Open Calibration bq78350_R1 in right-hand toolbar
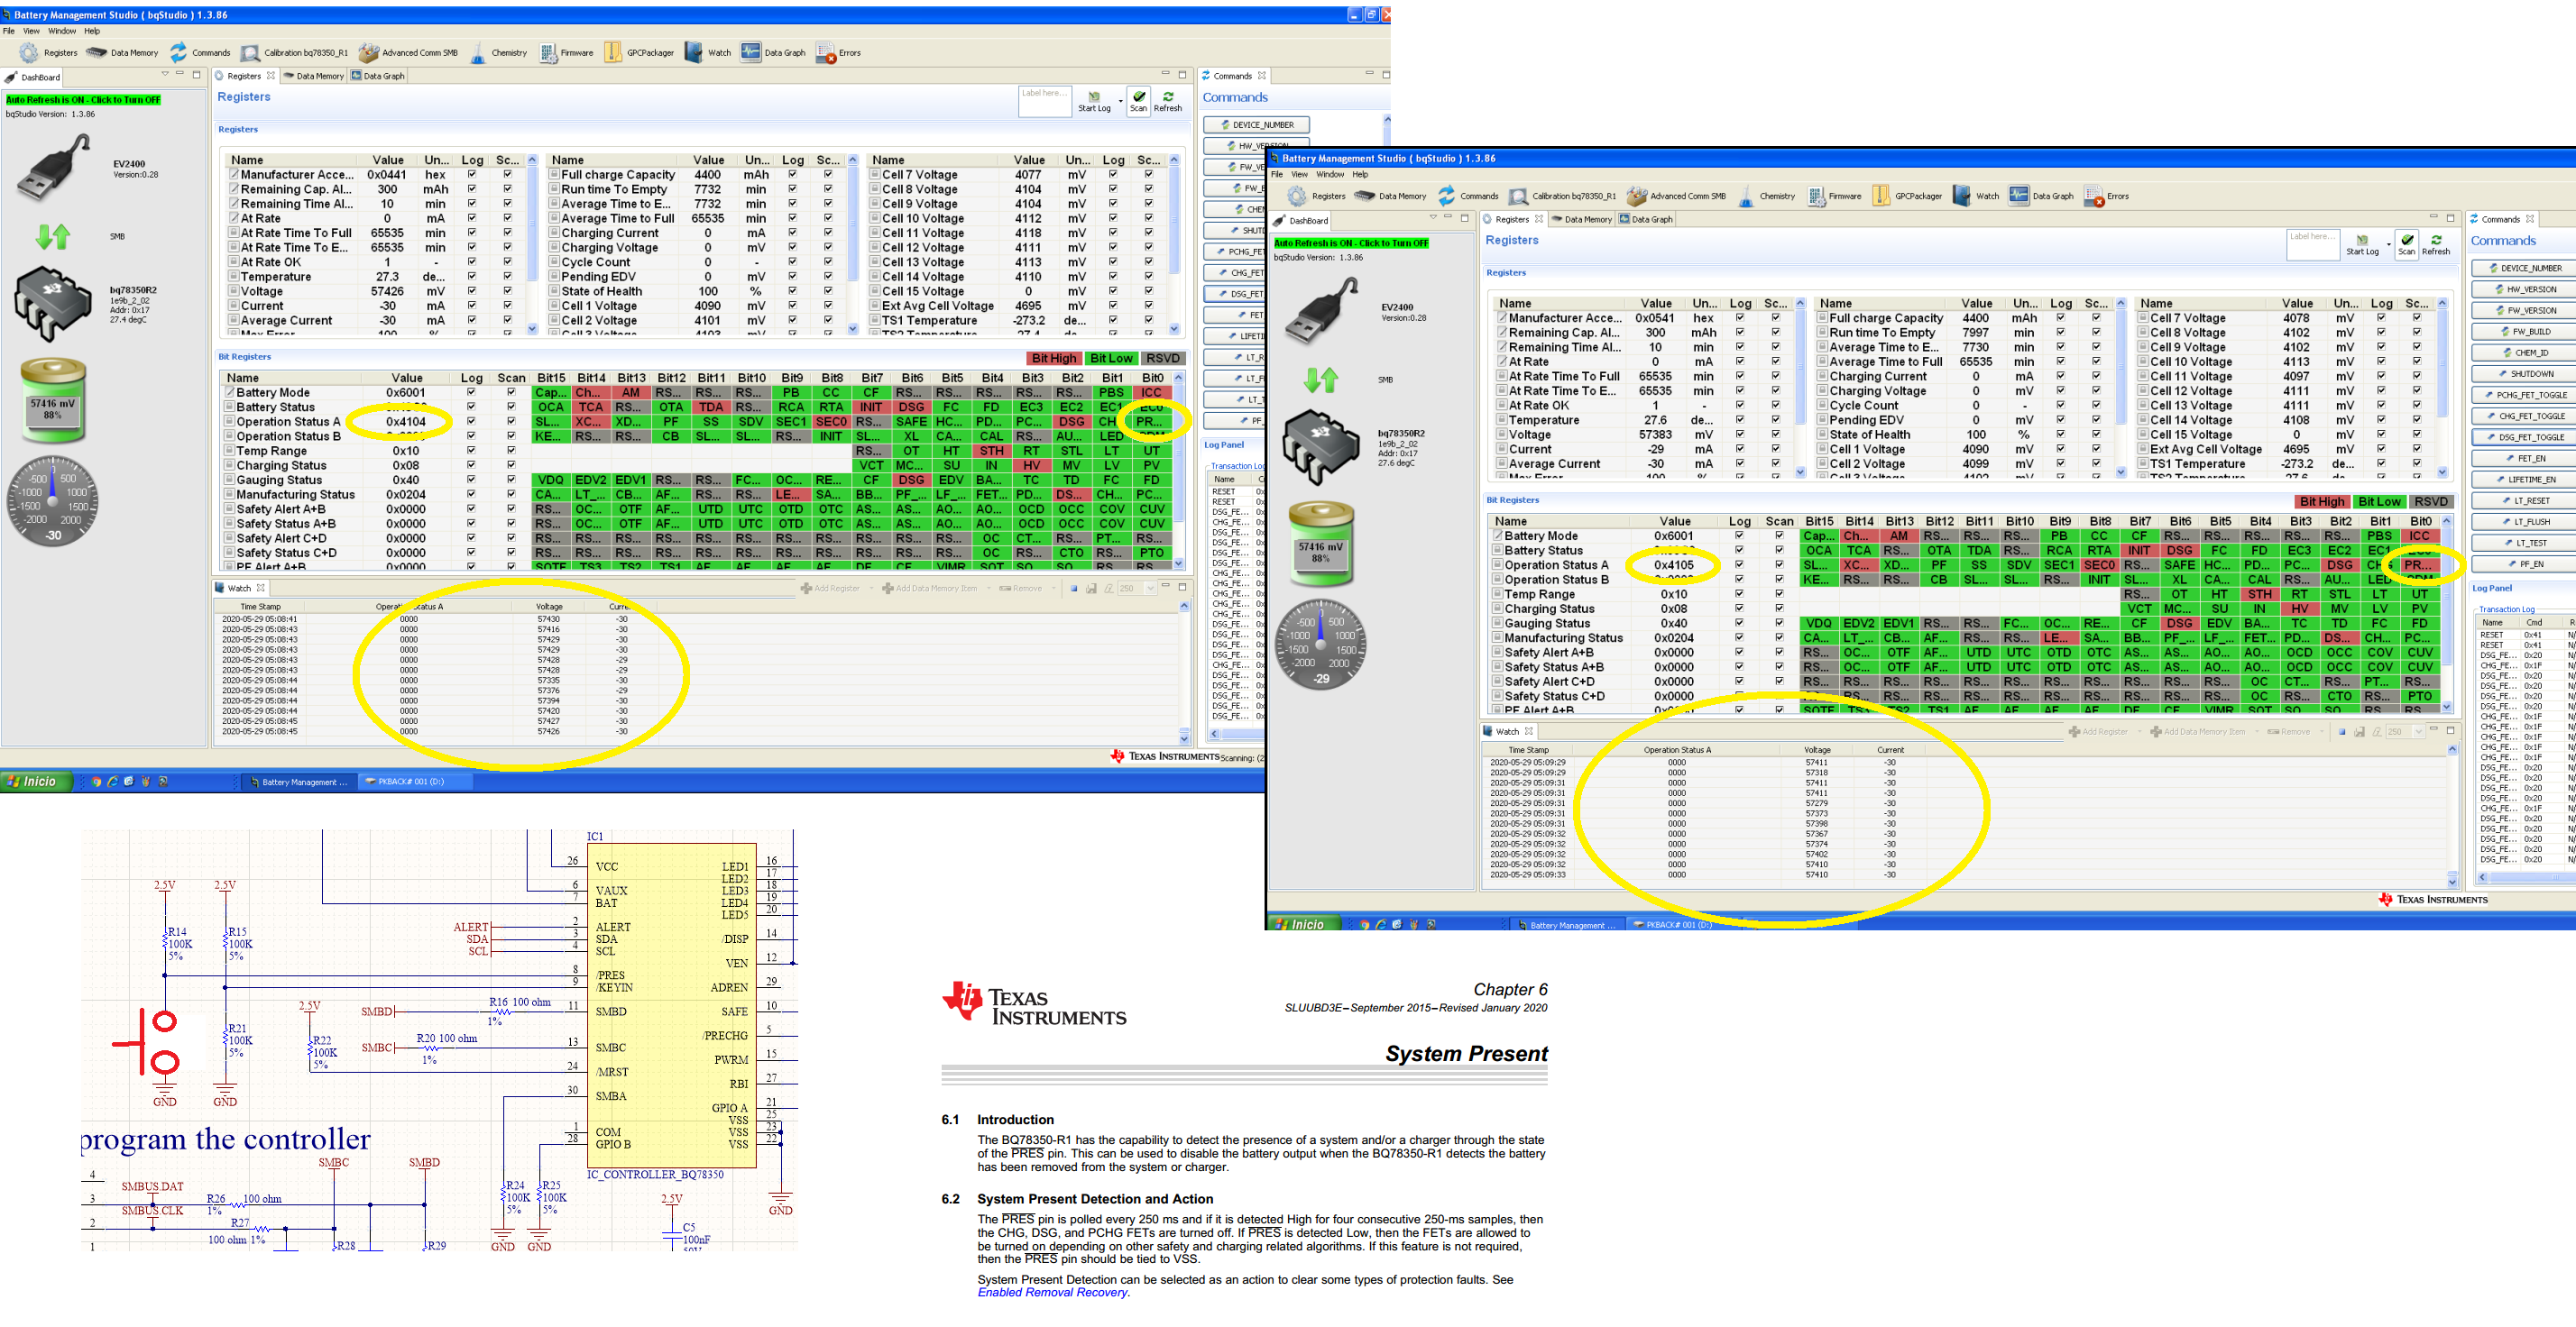 [1518, 197]
